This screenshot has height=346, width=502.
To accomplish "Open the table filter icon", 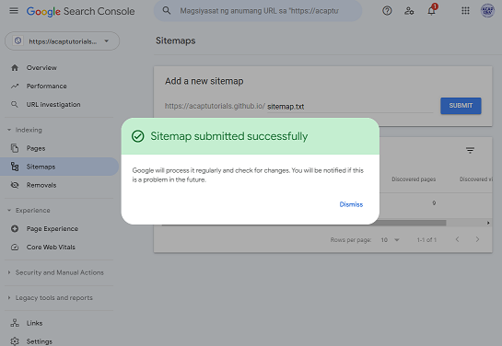I will [x=470, y=150].
